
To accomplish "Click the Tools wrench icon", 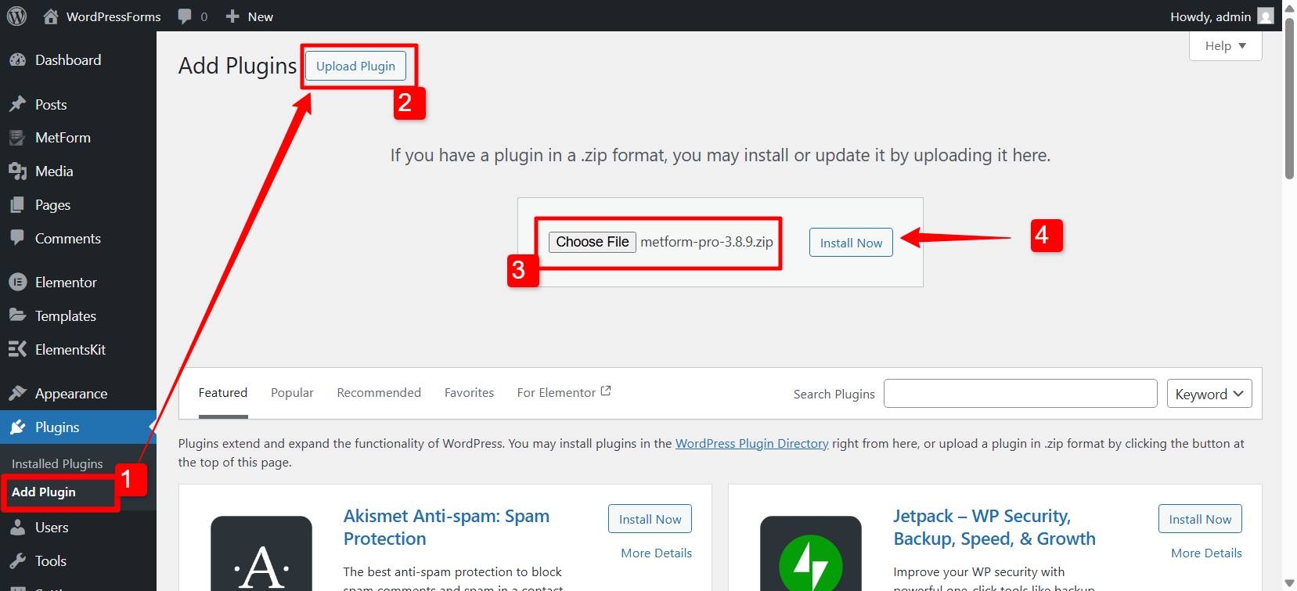I will [x=17, y=561].
